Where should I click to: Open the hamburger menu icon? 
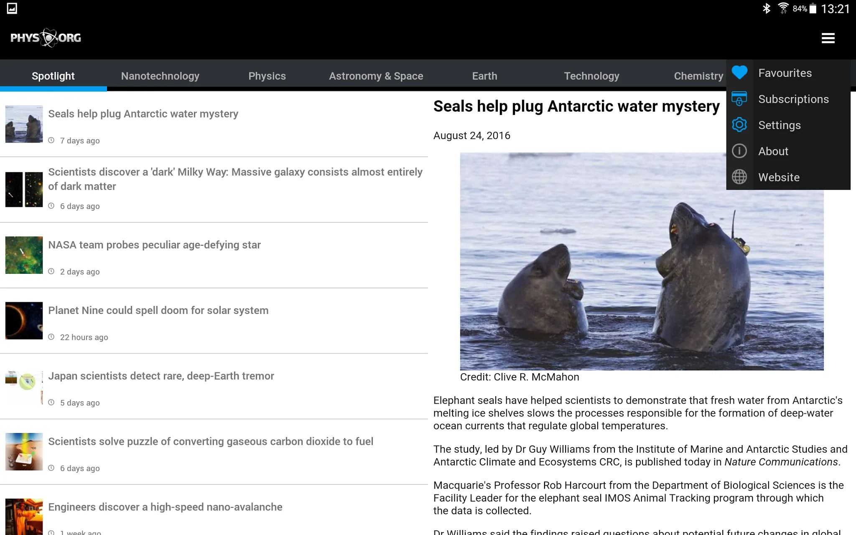click(828, 38)
